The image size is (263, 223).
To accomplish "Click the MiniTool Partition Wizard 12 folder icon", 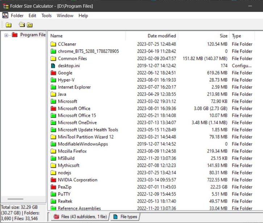I will click(53, 137).
